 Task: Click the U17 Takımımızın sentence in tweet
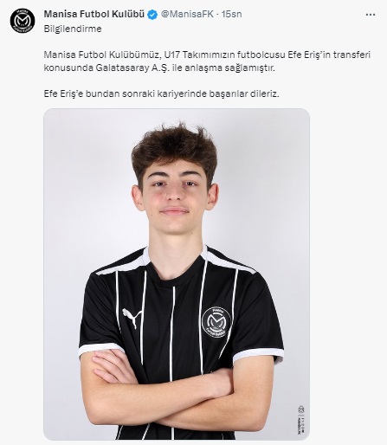pyautogui.click(x=207, y=55)
